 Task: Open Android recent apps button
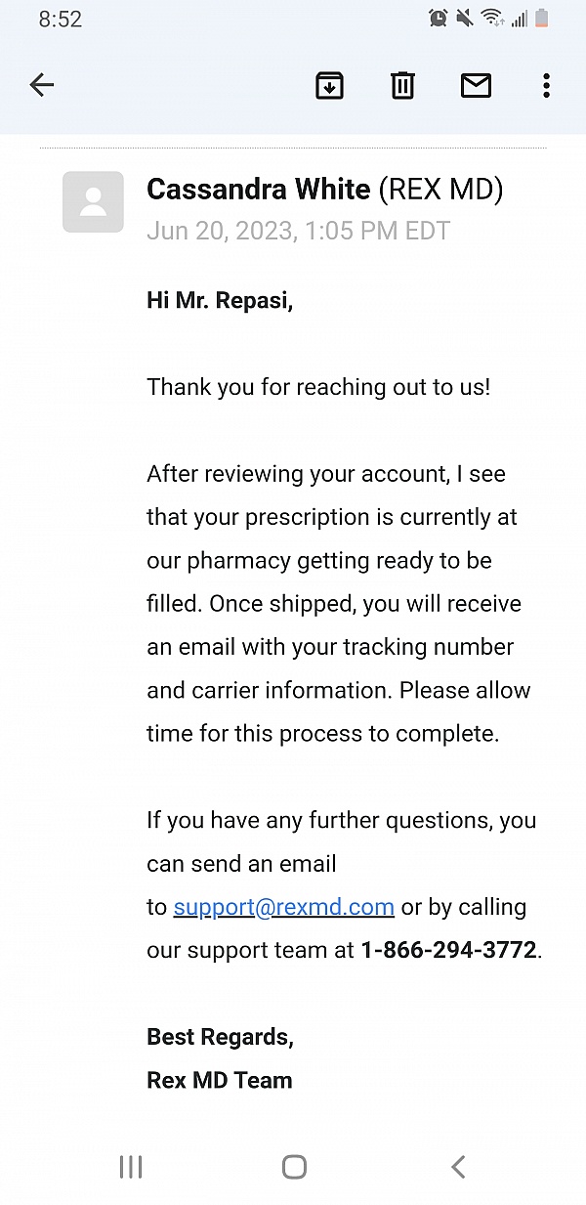[x=130, y=1166]
